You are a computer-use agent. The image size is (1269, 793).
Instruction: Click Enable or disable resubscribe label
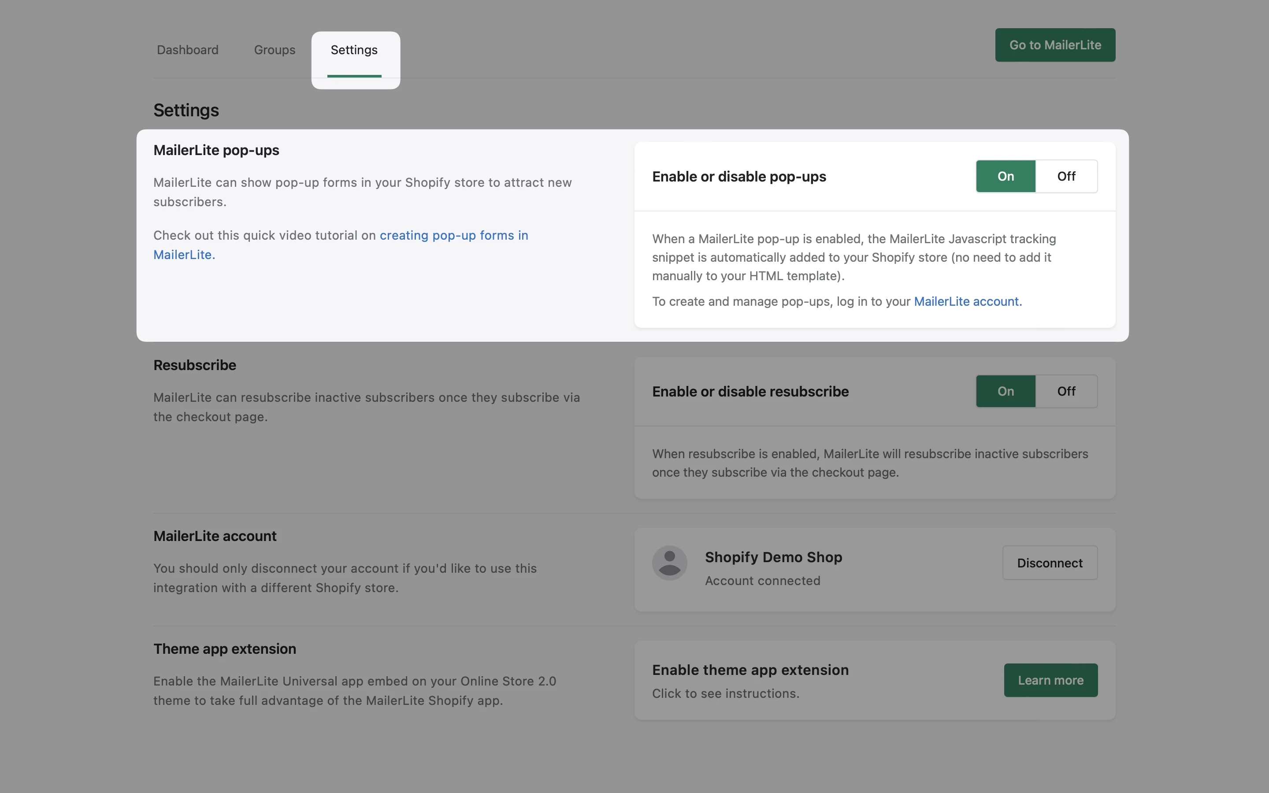(x=750, y=392)
